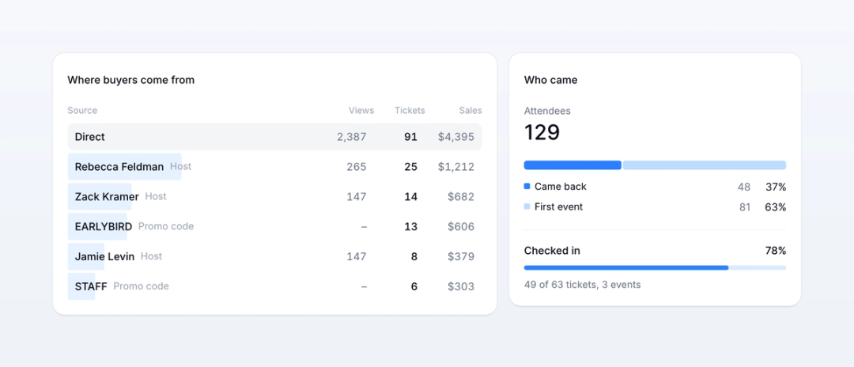Viewport: 854px width, 367px height.
Task: Click EARLYBIRD's 13 tickets value
Action: click(x=410, y=226)
